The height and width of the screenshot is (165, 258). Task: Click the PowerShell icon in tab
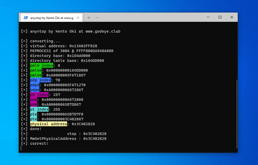pyautogui.click(x=26, y=18)
